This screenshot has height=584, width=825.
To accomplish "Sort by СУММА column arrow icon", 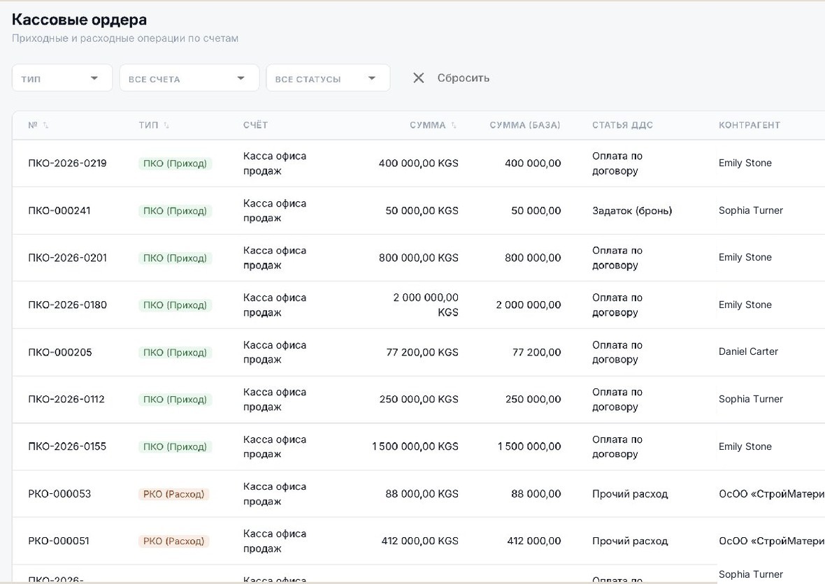I will tap(454, 125).
